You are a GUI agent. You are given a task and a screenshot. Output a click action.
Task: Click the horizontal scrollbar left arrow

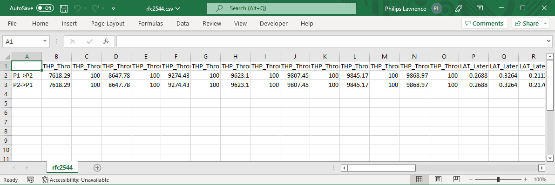coord(344,168)
